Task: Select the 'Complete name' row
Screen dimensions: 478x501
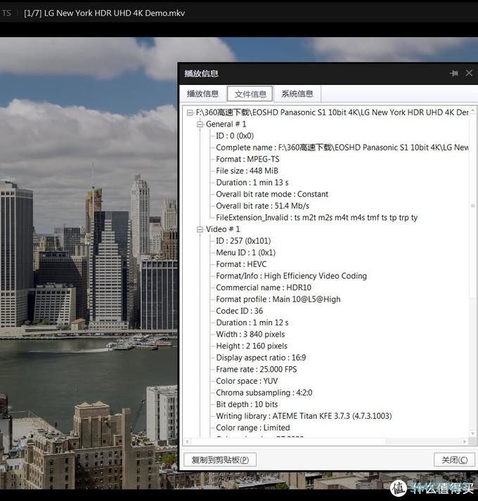Action: [342, 148]
